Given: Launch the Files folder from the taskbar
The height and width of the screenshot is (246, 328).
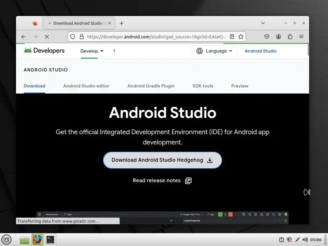Looking at the screenshot, I should (x=24, y=240).
